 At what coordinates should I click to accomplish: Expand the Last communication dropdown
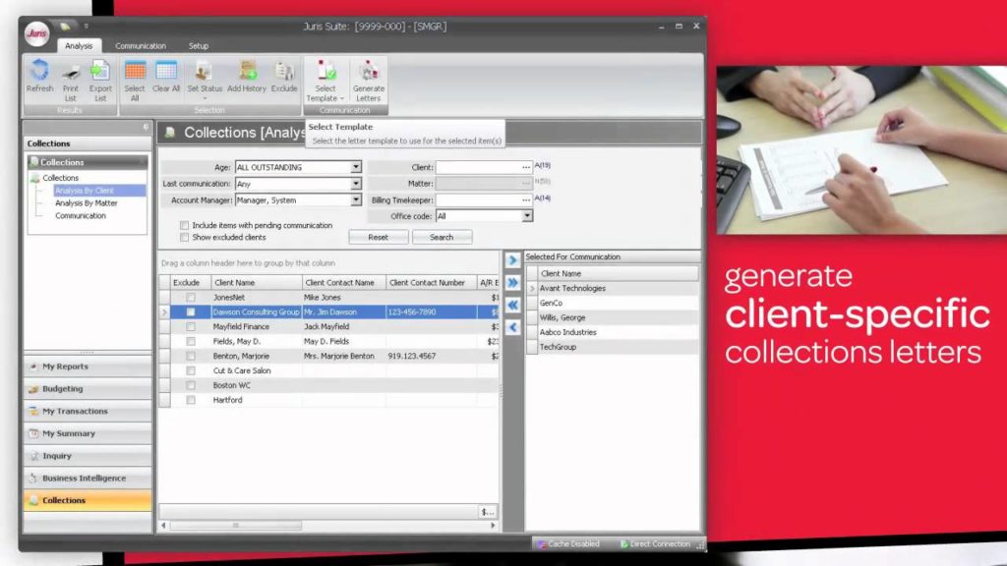pos(356,184)
